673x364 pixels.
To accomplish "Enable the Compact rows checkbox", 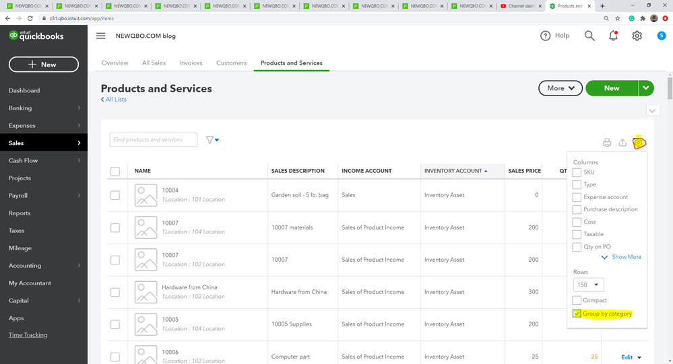I will point(577,301).
